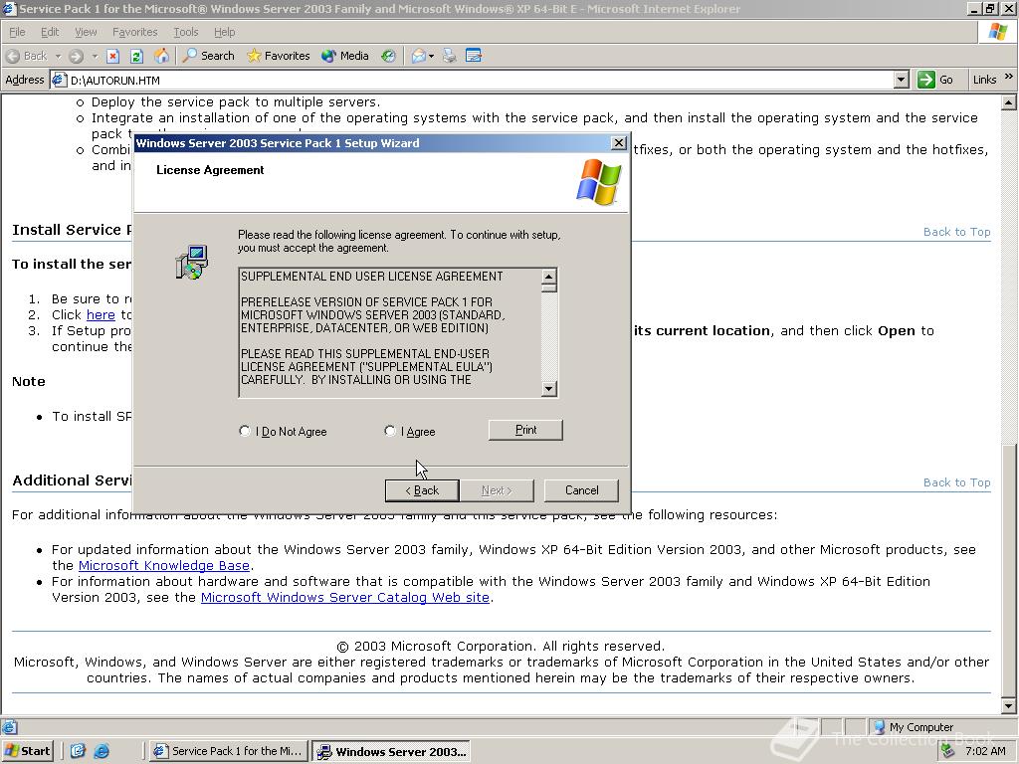Click Back to Top link near Additional Services
This screenshot has height=764, width=1019.
tap(956, 482)
